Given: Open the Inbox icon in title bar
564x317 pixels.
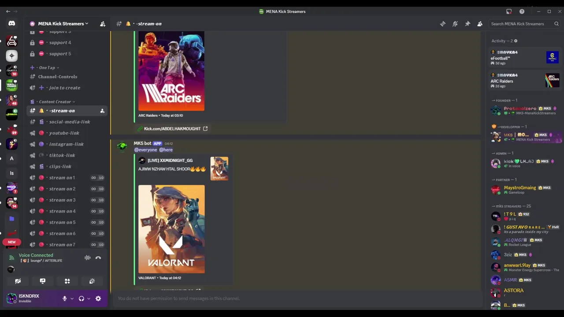Looking at the screenshot, I should click(509, 11).
